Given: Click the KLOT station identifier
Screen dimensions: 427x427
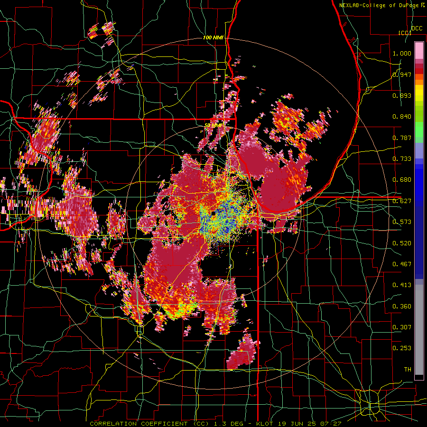Looking at the screenshot, I should point(264,424).
